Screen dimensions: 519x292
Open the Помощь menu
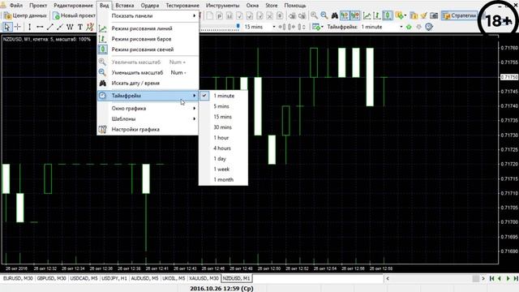click(x=295, y=6)
